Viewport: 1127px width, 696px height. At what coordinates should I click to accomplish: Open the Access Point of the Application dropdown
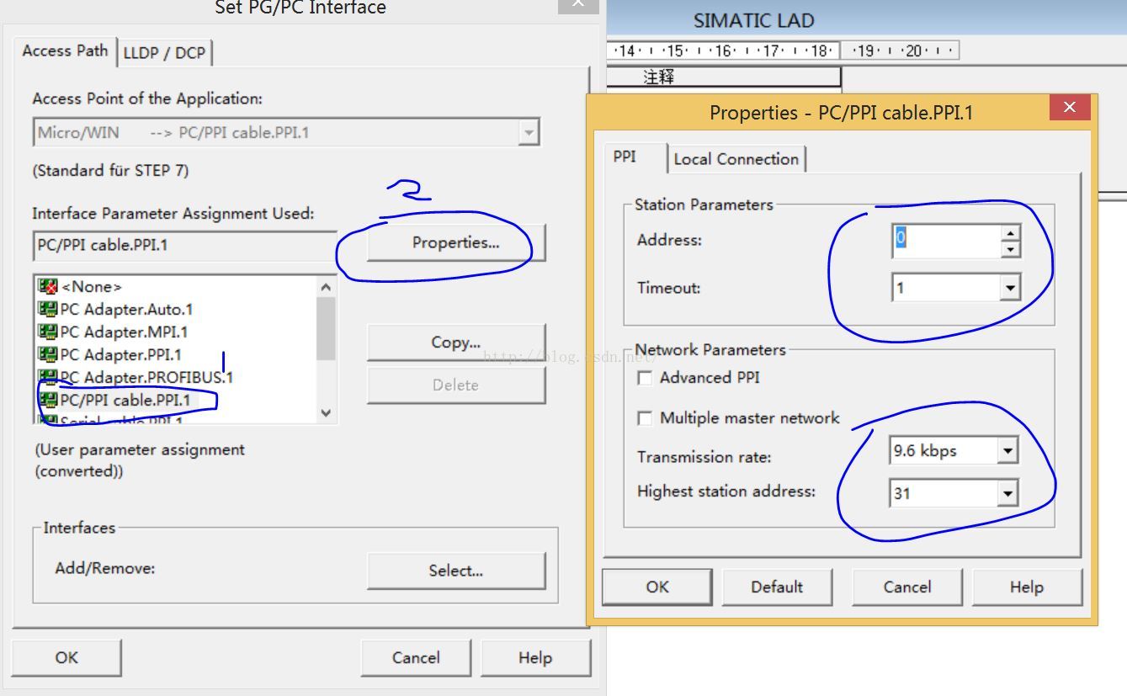[x=529, y=133]
